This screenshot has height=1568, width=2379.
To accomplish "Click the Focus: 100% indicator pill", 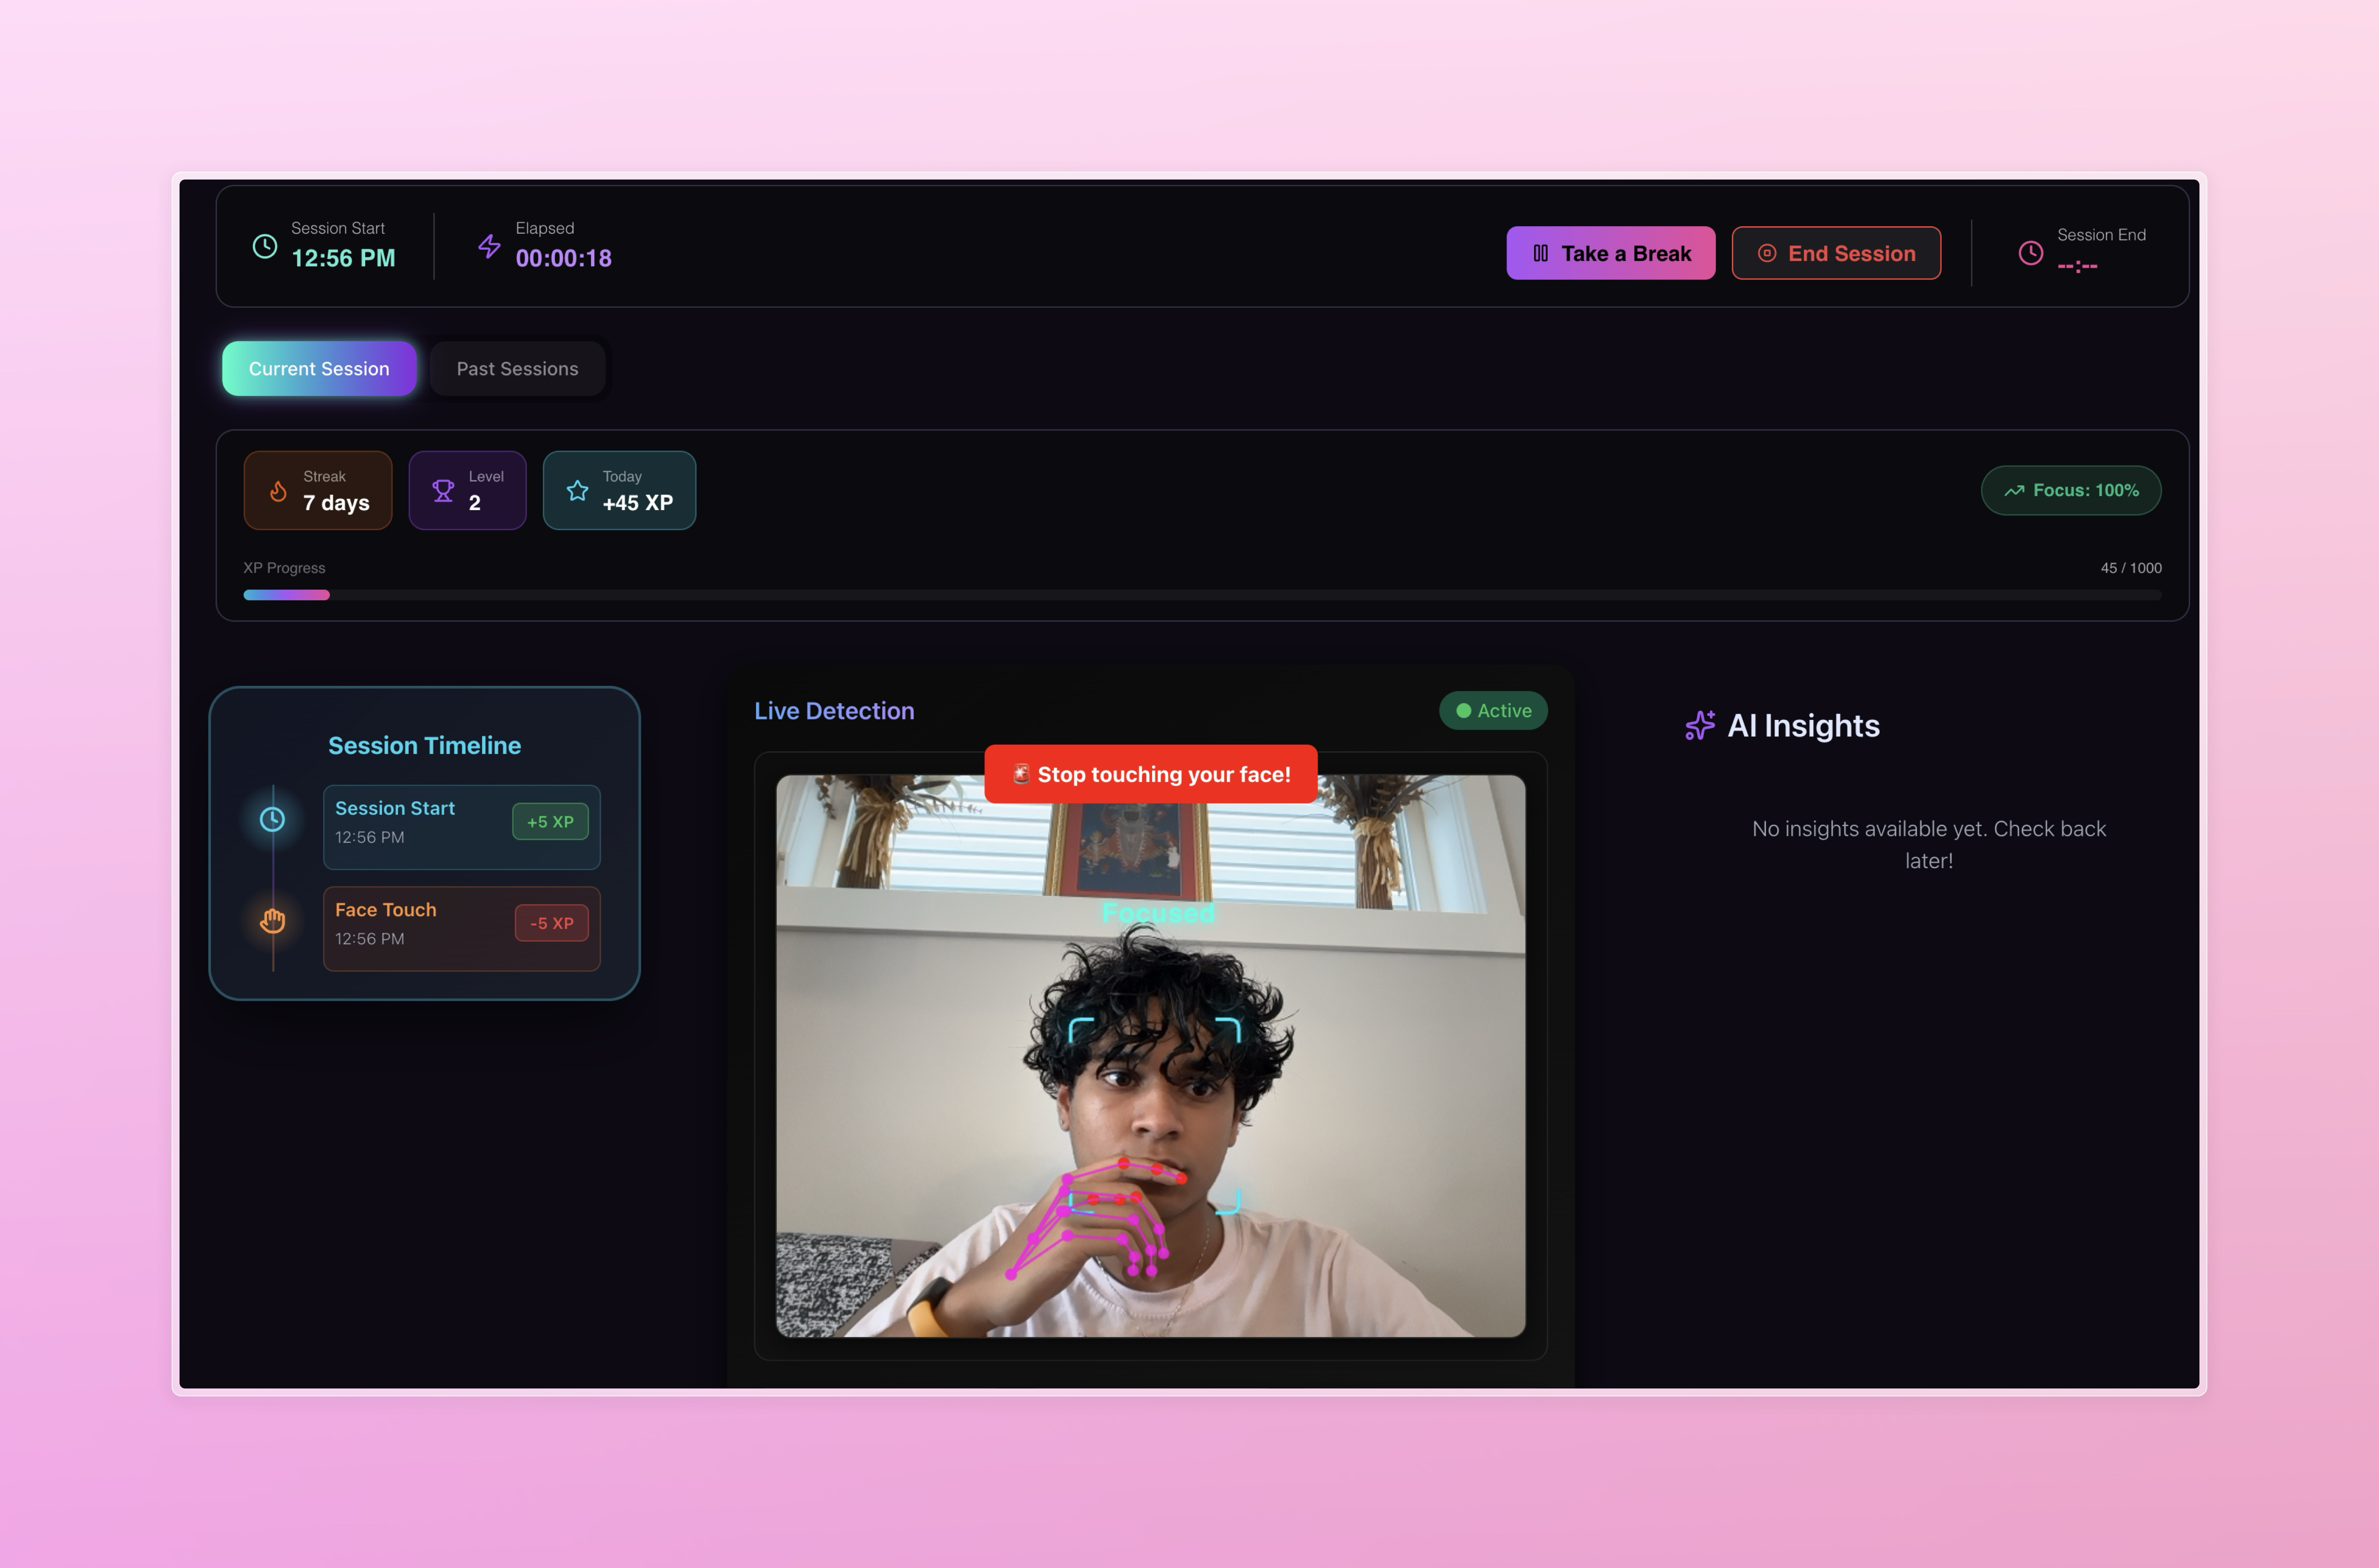I will click(x=2070, y=491).
